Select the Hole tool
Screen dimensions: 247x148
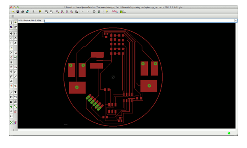11,111
